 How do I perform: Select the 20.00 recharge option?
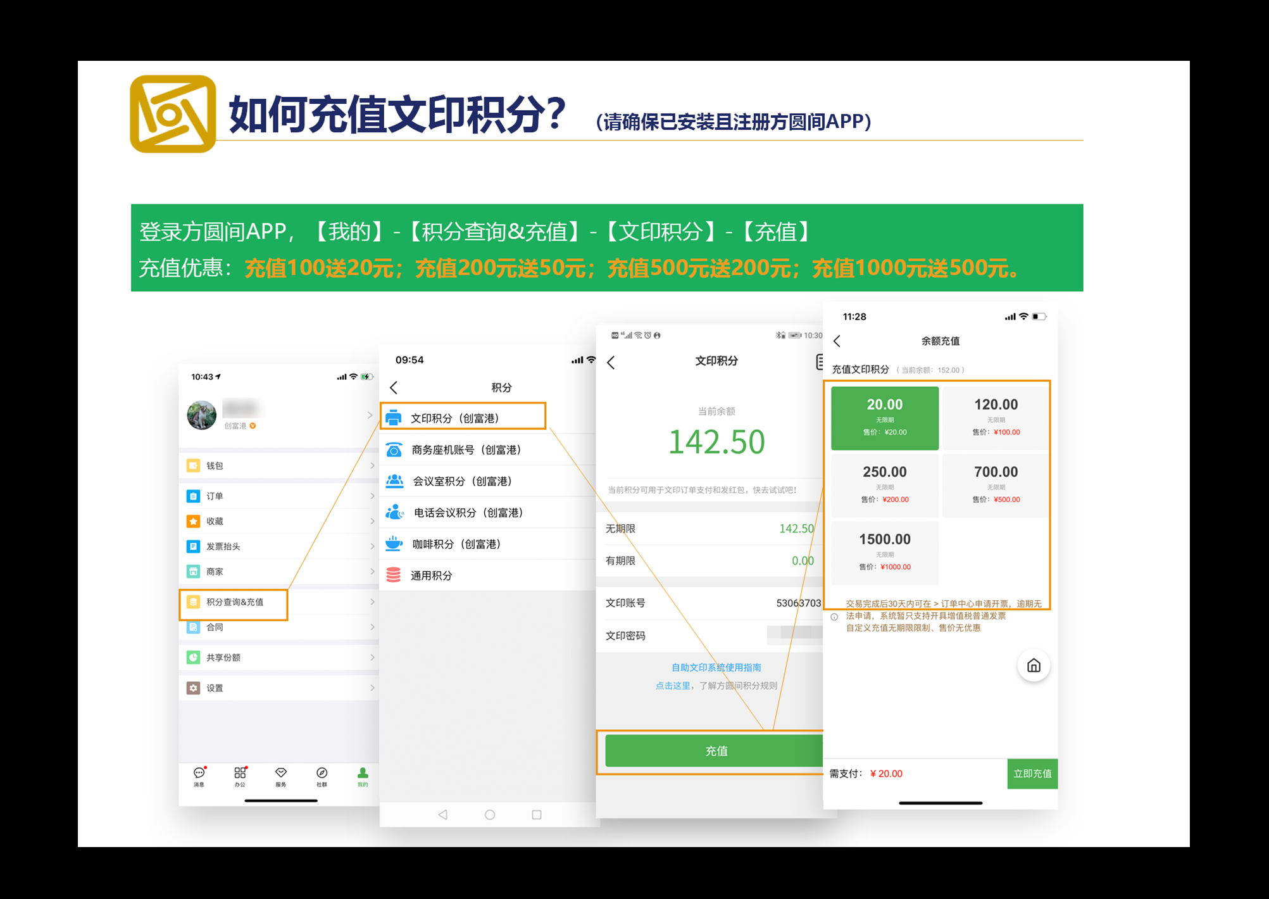(x=884, y=418)
